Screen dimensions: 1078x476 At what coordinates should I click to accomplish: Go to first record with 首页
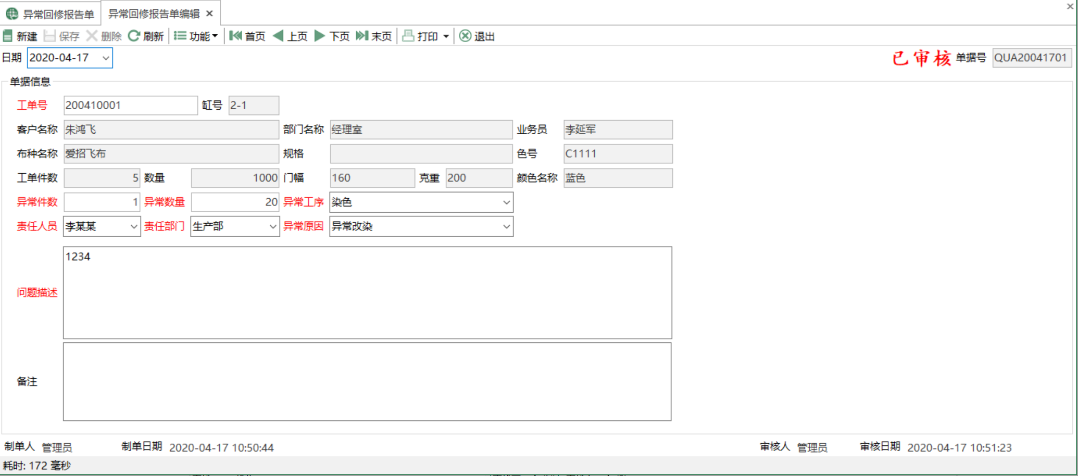click(x=247, y=36)
